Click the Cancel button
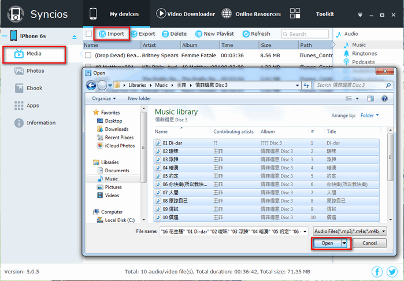The width and height of the screenshot is (404, 281). 369,243
